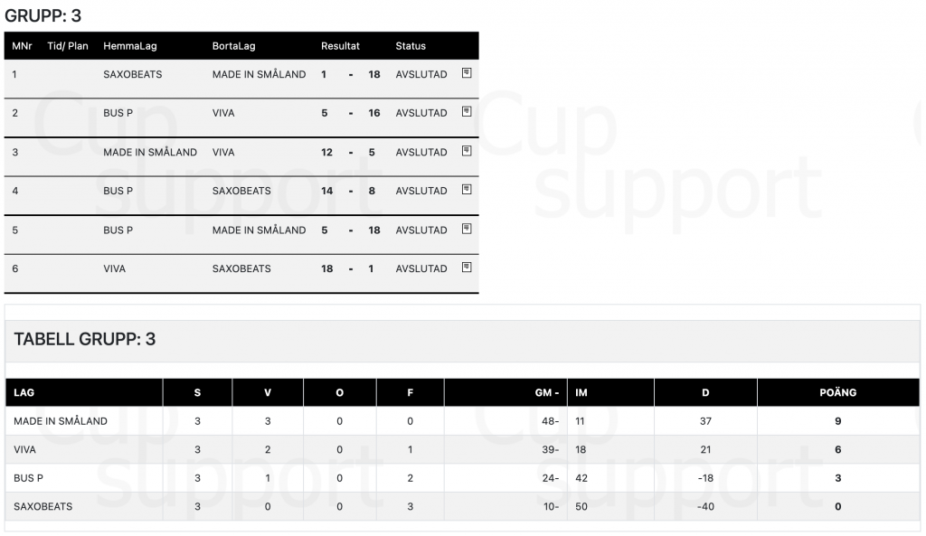Click the GM - column header
The image size is (926, 536).
547,392
